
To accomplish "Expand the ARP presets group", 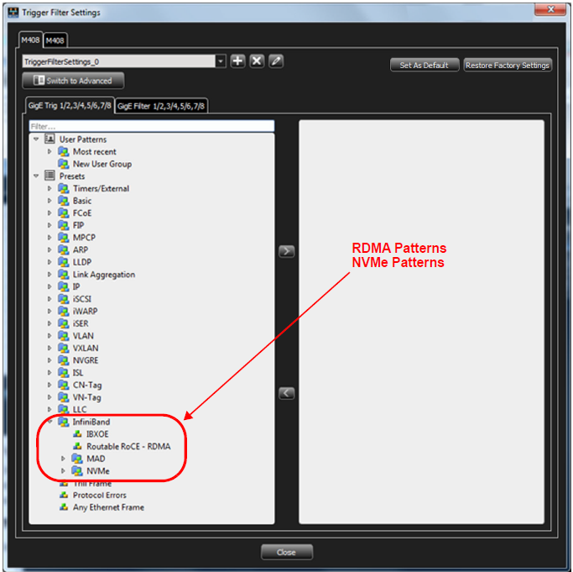I will coord(49,250).
